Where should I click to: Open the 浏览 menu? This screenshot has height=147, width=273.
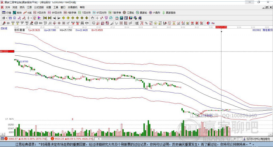[x=15, y=7]
